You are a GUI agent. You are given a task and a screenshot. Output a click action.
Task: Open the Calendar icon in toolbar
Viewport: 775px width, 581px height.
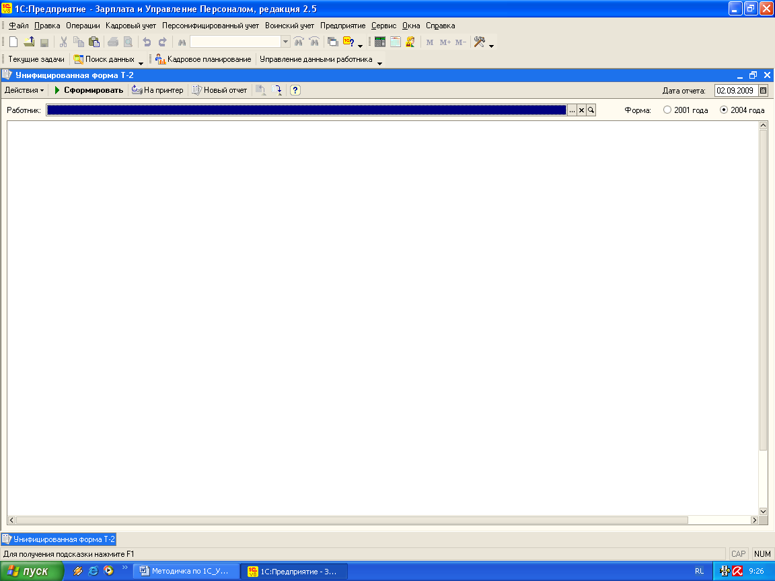(x=395, y=42)
